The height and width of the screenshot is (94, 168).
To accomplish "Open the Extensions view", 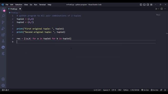I will tap(3, 35).
